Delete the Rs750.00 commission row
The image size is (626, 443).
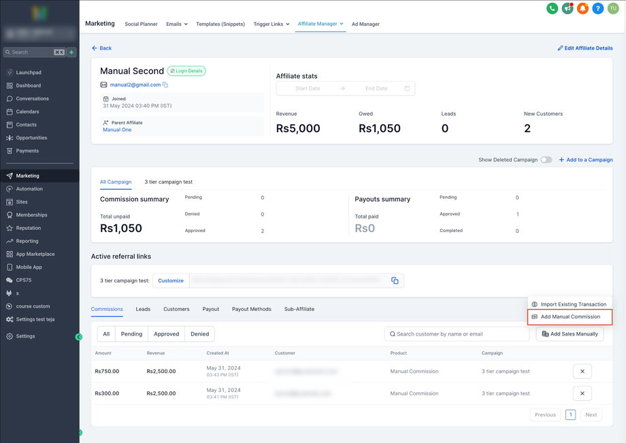[582, 372]
